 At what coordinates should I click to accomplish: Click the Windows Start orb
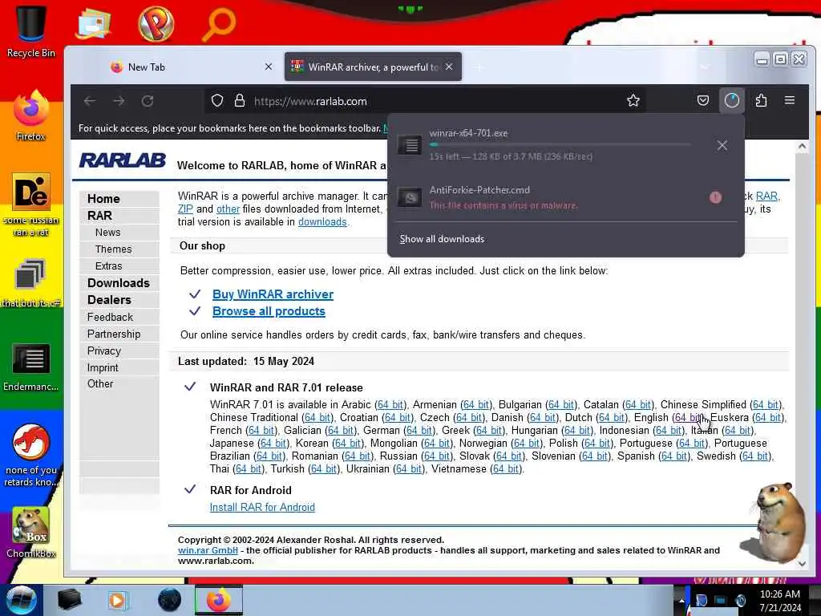(21, 600)
